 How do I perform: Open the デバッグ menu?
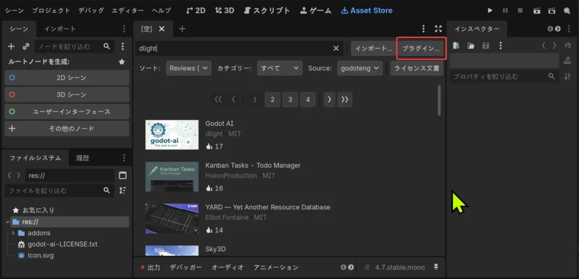tap(91, 10)
